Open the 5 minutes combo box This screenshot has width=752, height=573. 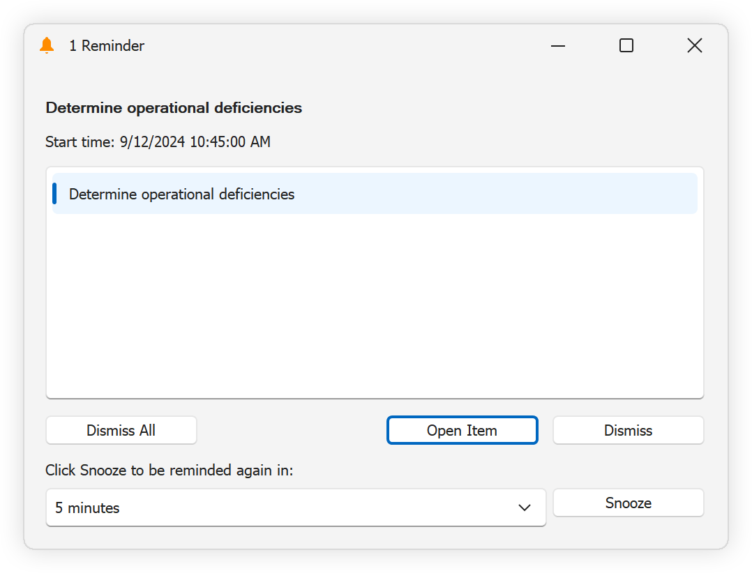click(296, 507)
